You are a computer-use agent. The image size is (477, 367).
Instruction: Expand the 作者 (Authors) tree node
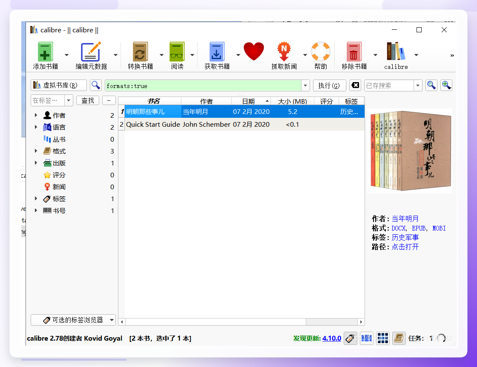point(36,115)
